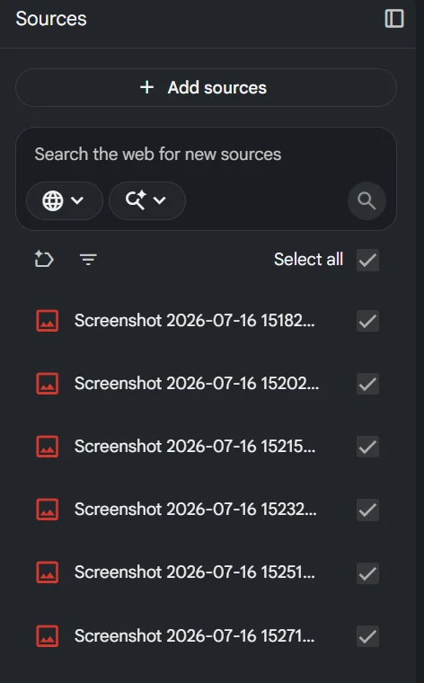Open source Screenshot 2026-07-16 15271
Viewport: 424px width, 683px height.
194,636
